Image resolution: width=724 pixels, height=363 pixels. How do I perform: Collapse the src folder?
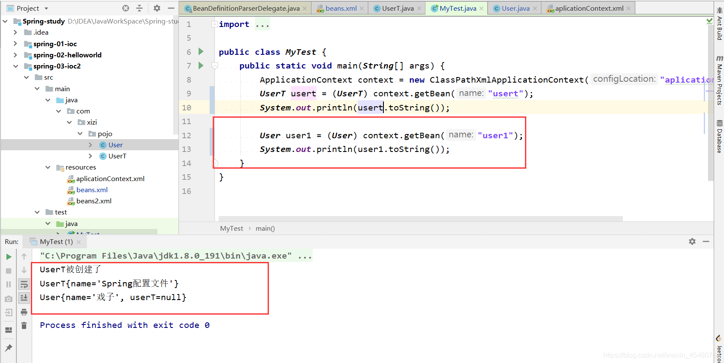(x=27, y=77)
